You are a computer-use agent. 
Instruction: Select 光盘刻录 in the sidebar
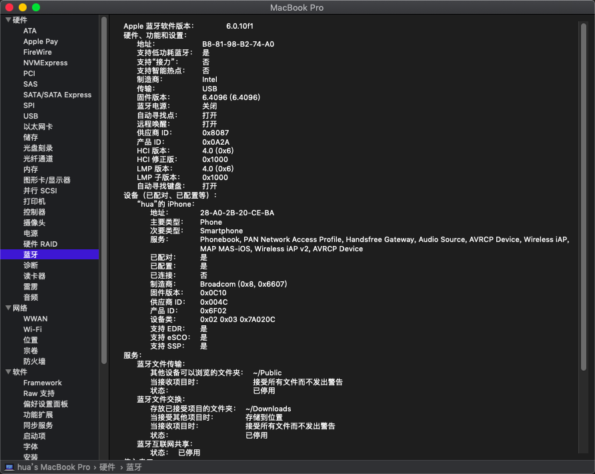click(38, 148)
